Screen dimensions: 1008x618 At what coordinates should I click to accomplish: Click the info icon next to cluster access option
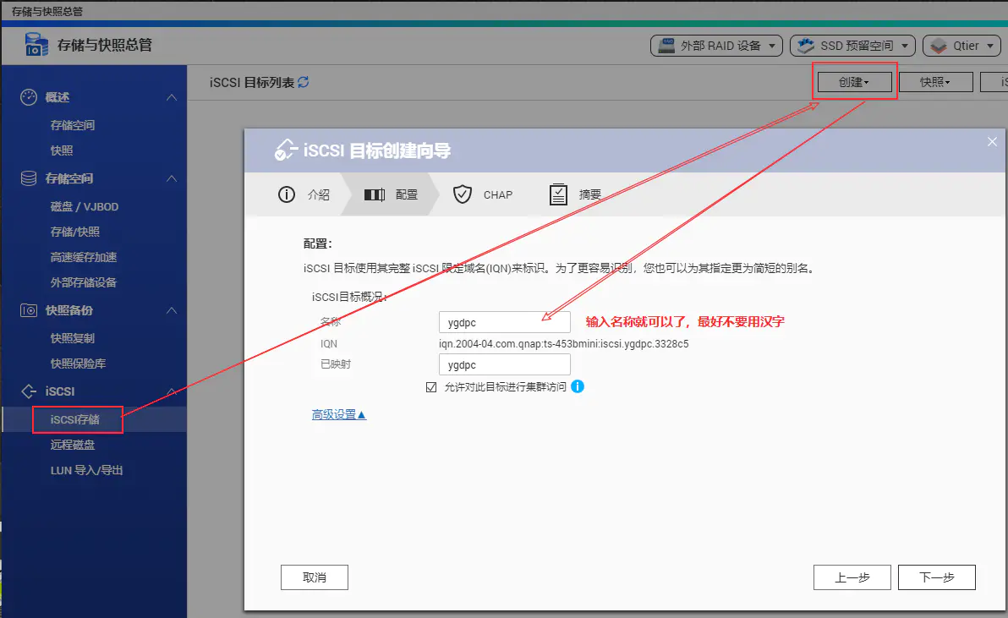[x=578, y=386]
